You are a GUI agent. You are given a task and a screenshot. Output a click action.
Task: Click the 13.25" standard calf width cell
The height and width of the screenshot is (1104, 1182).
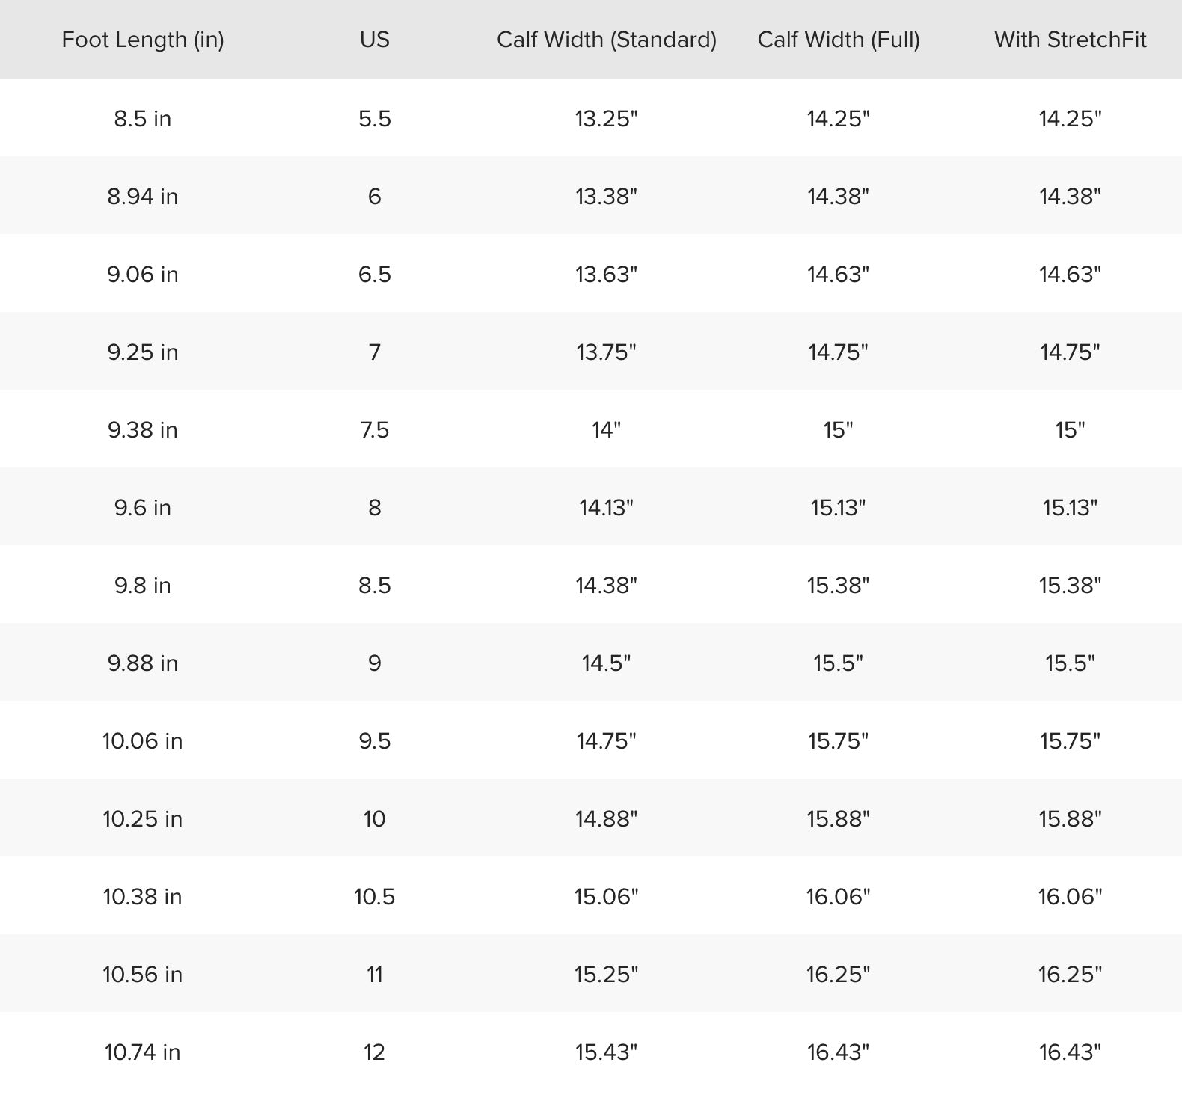click(606, 119)
